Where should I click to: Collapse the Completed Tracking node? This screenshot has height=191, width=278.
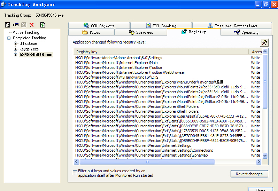click(9, 38)
